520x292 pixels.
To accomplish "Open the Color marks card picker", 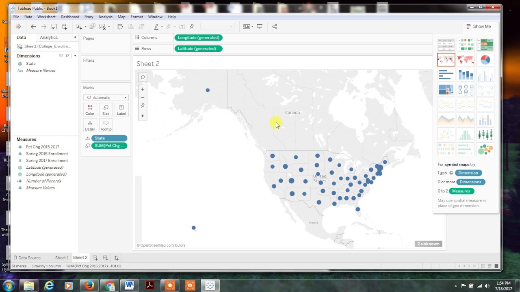I will 90,109.
